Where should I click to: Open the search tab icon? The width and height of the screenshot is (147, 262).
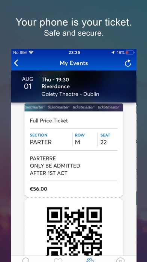pos(25,260)
